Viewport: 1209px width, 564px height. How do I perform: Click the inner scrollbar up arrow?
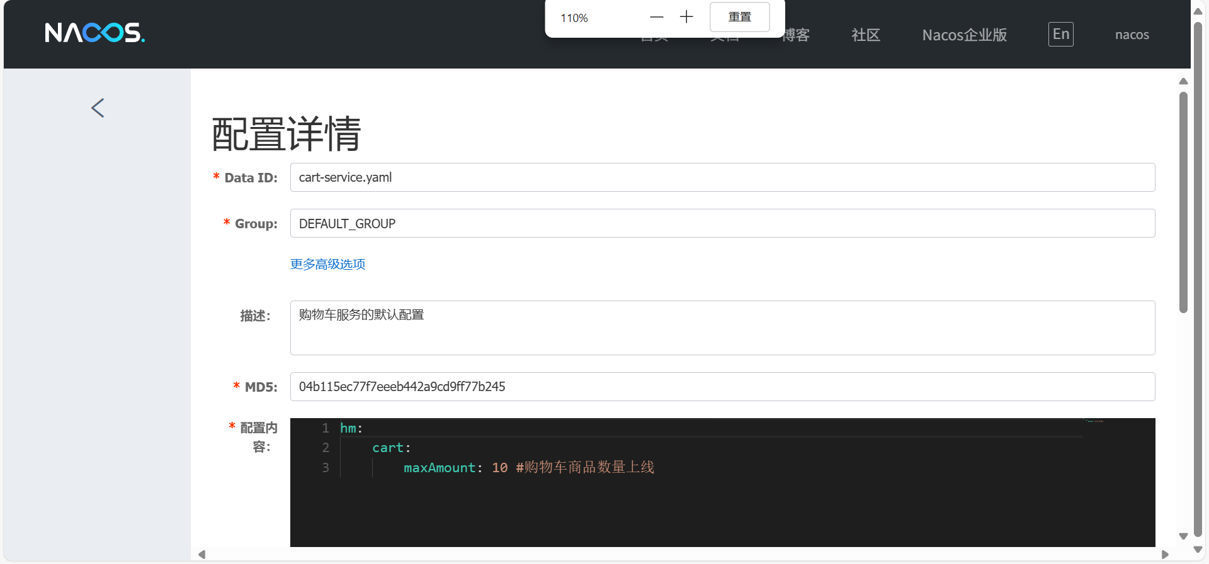click(1183, 81)
